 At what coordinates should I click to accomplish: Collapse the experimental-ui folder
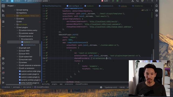pyautogui.click(x=17, y=36)
